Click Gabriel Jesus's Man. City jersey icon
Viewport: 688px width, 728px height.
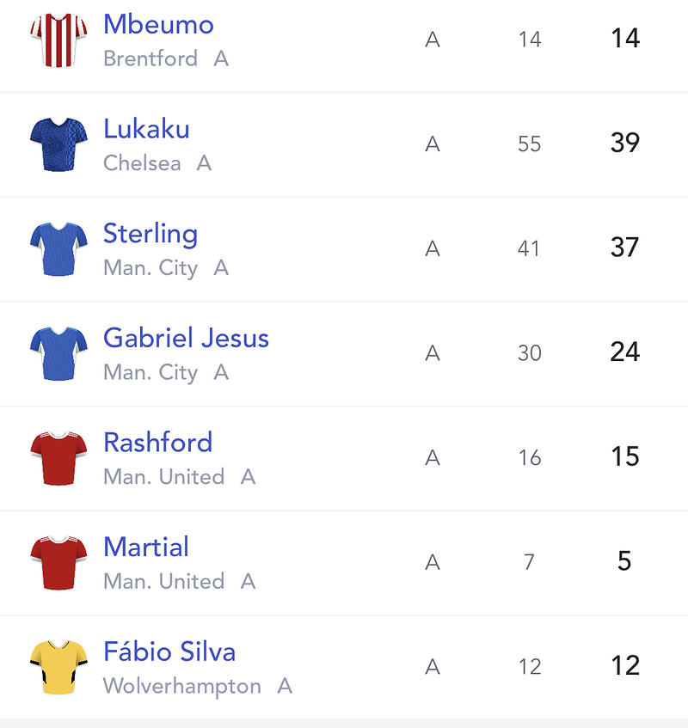(58, 354)
